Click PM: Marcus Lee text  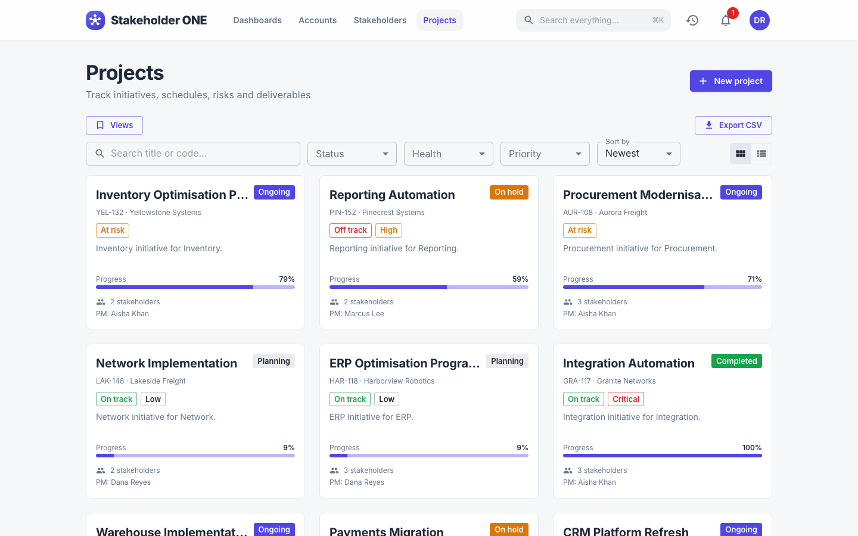[x=357, y=314]
